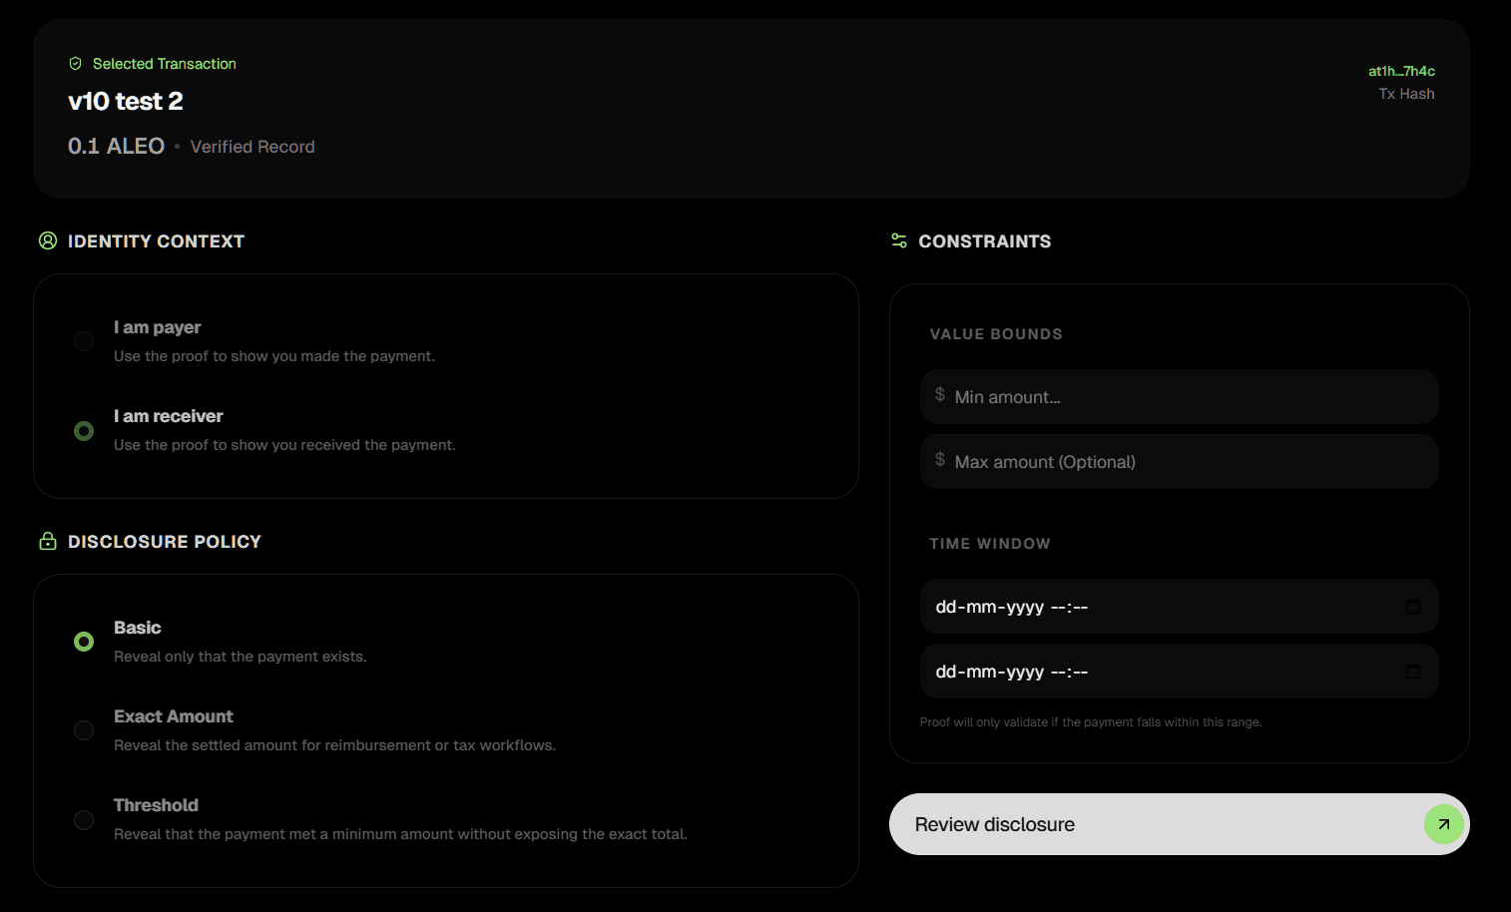The width and height of the screenshot is (1511, 912).
Task: Click the first time window date field
Action: click(1179, 607)
